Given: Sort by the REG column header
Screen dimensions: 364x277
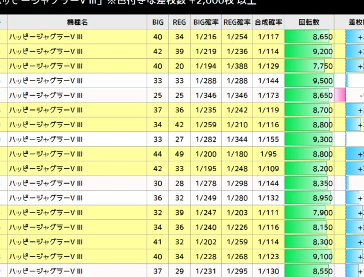Looking at the screenshot, I should (180, 22).
